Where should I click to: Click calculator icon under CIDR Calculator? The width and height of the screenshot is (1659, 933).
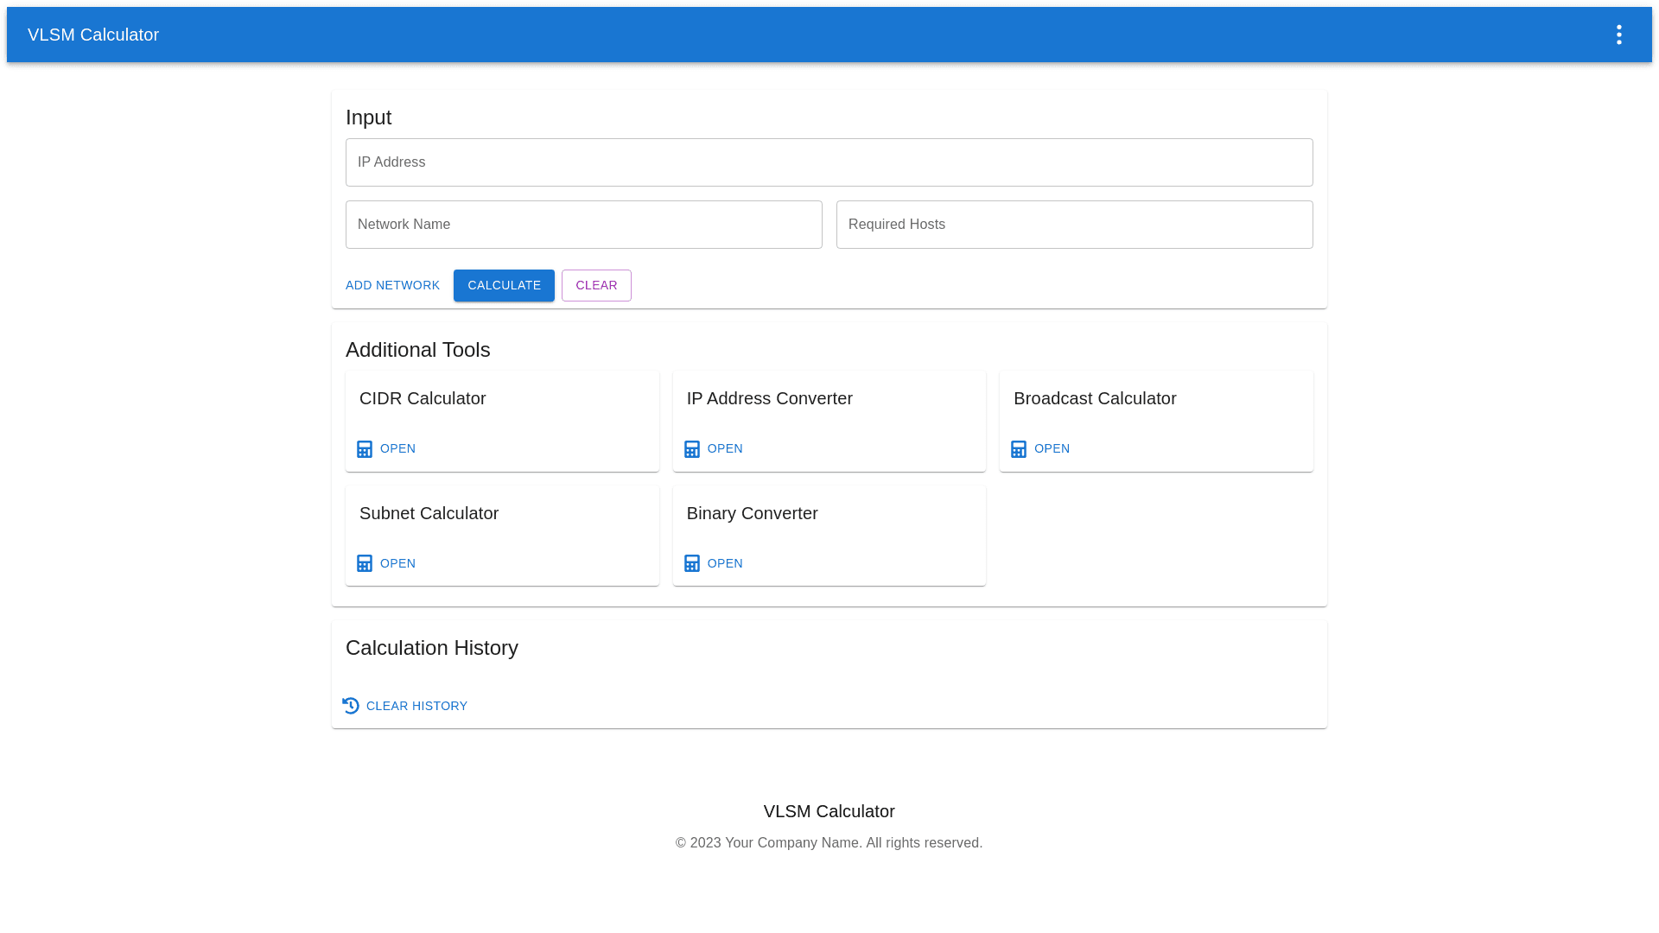365,449
